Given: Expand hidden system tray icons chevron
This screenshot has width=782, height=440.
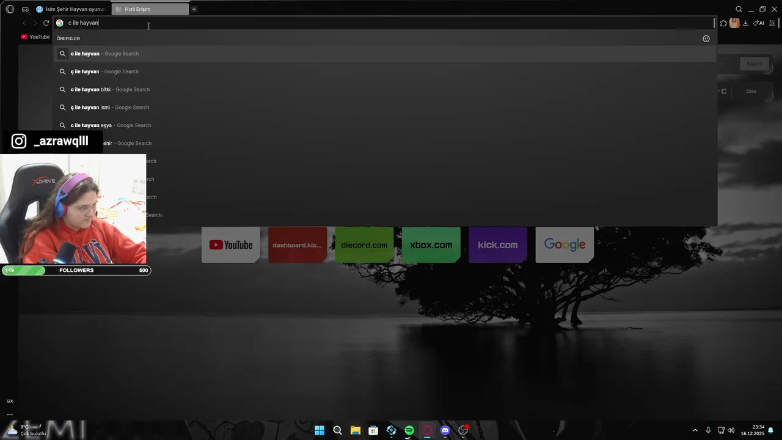Looking at the screenshot, I should pos(695,430).
